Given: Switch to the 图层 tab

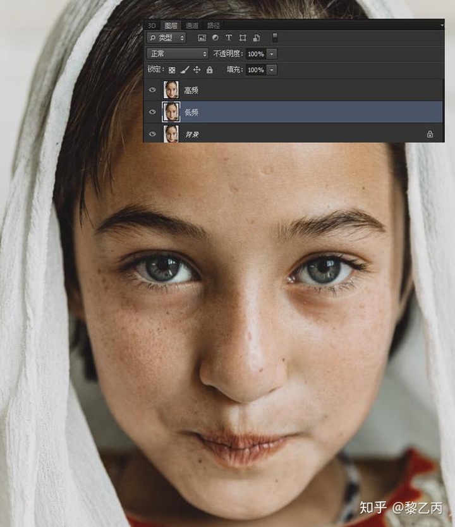Looking at the screenshot, I should coord(171,25).
